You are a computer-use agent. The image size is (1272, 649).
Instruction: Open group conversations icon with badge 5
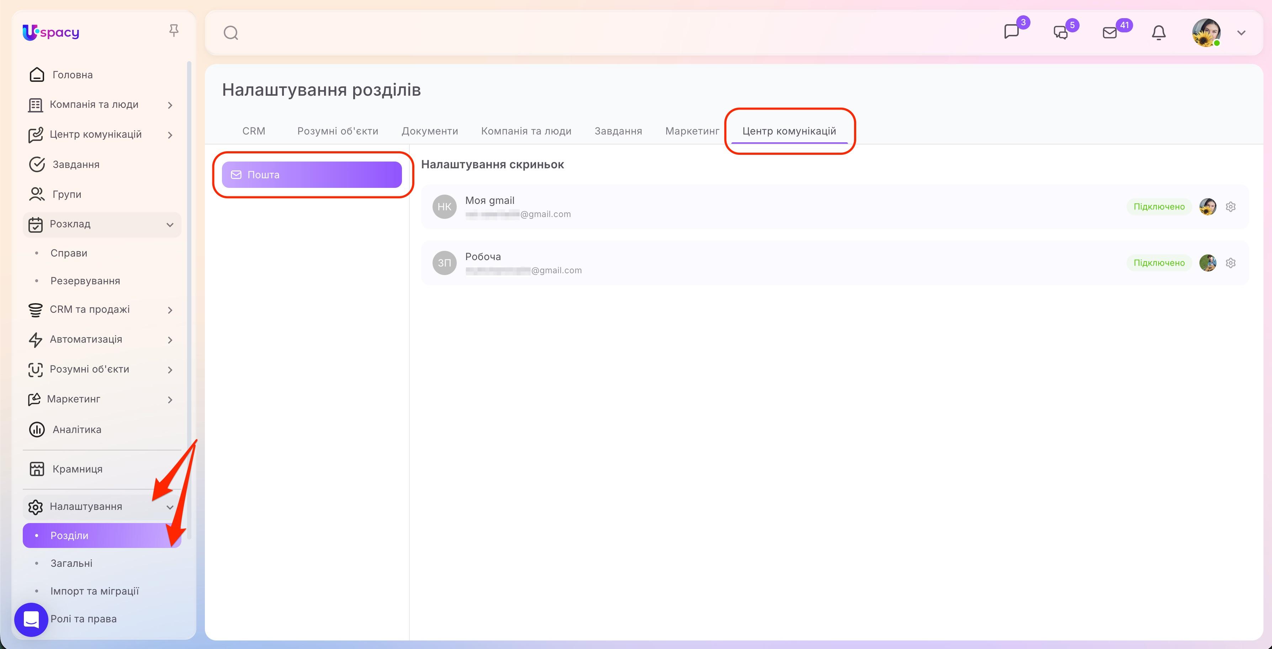(1061, 33)
